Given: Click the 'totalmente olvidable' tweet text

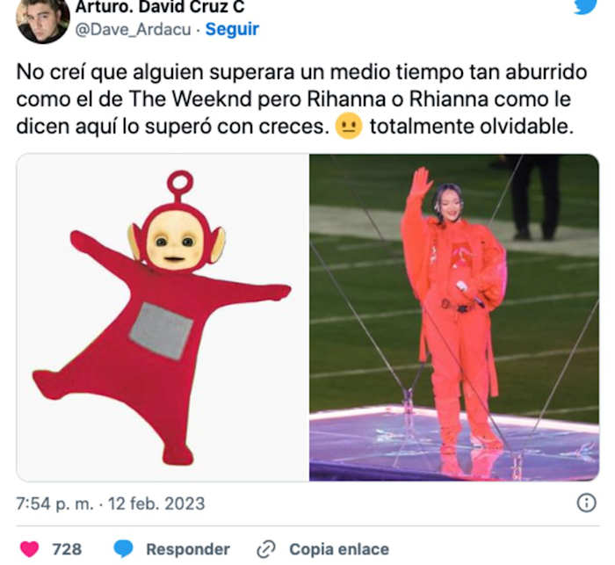Looking at the screenshot, I should [472, 127].
